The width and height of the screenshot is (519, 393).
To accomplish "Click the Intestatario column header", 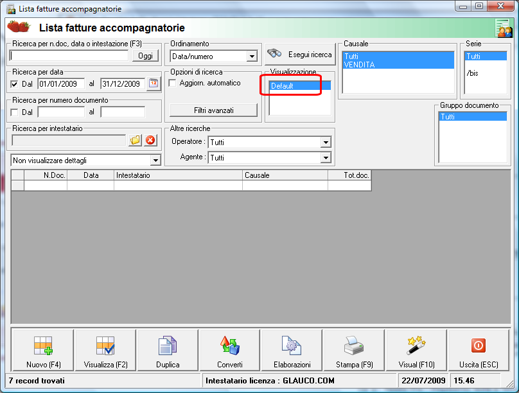I will (x=178, y=175).
